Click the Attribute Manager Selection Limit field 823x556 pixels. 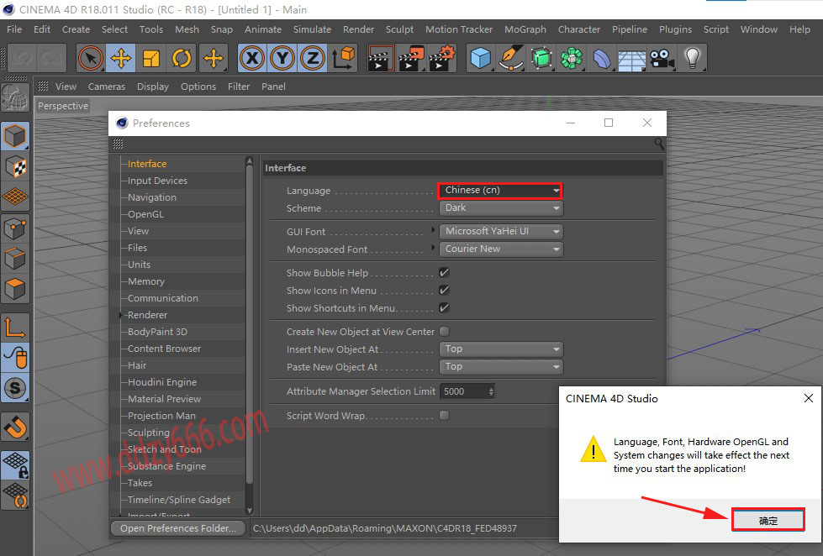[x=465, y=391]
